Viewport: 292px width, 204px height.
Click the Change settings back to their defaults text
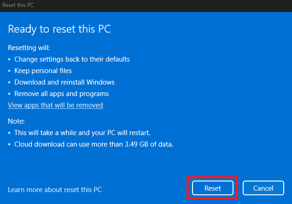tap(72, 59)
